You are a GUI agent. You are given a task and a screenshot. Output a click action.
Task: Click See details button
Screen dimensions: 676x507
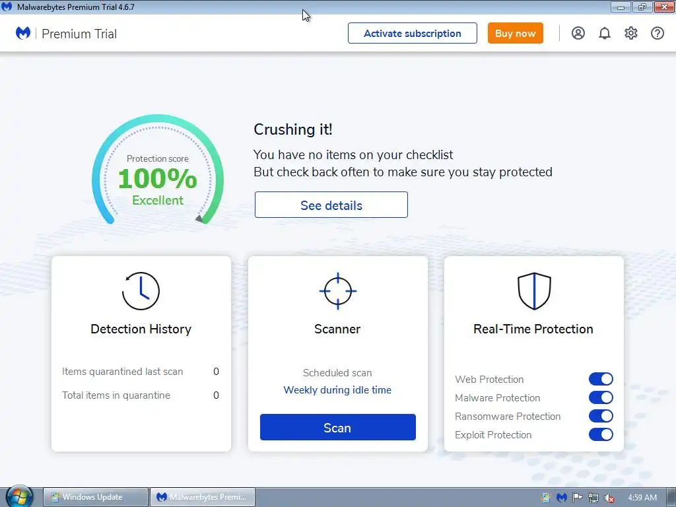click(x=331, y=205)
